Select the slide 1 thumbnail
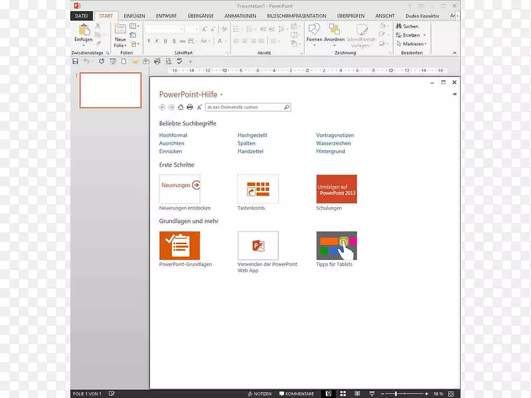 110,90
